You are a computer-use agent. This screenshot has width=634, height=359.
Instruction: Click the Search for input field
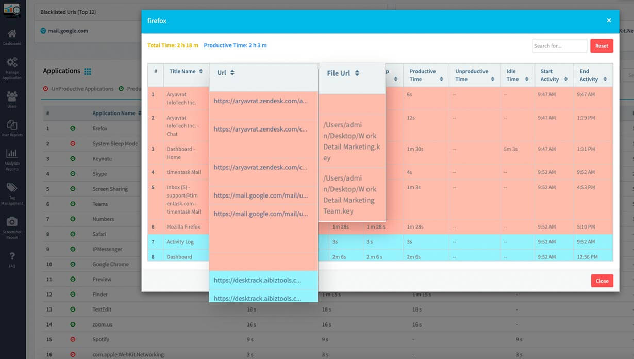(x=559, y=46)
